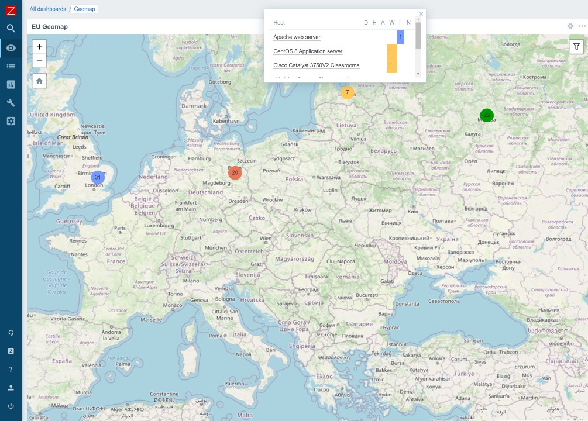This screenshot has height=421, width=588.
Task: Open Cisco Catalyst 3750V2 Classrooms link
Action: click(317, 65)
